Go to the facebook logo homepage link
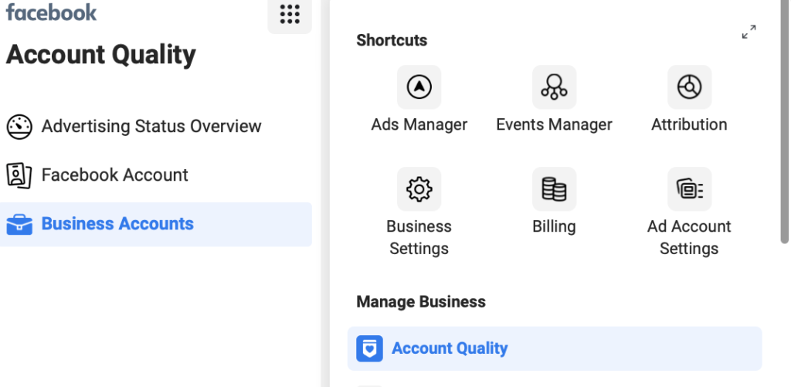791x387 pixels. pyautogui.click(x=51, y=12)
